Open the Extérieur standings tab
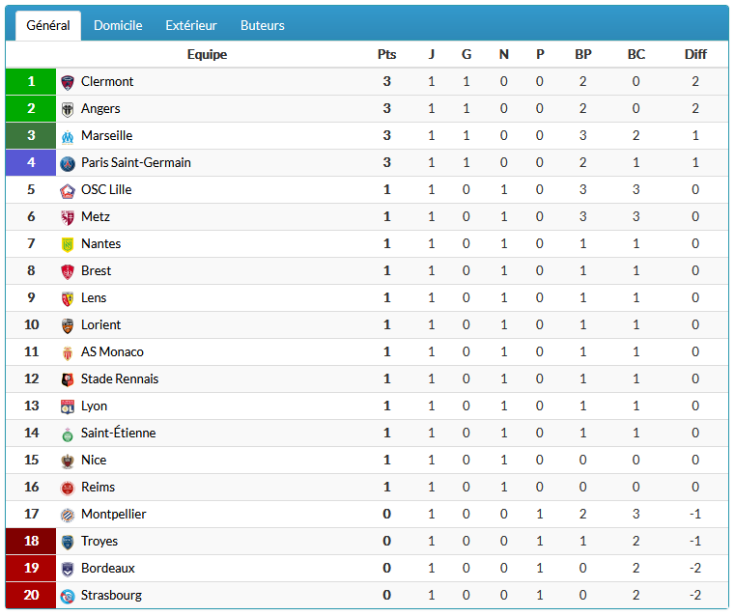 [x=191, y=25]
